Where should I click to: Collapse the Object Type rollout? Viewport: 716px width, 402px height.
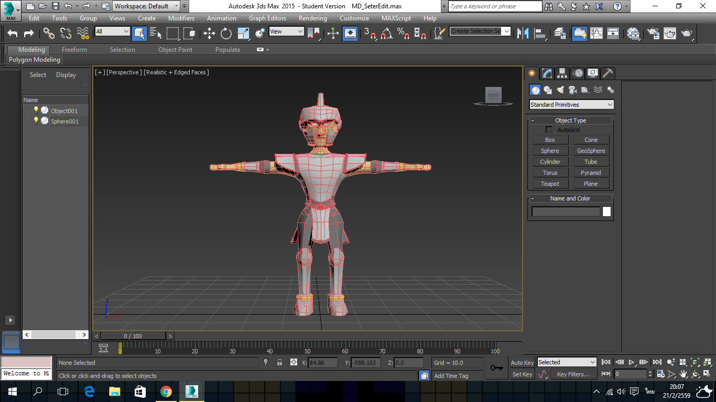click(570, 120)
